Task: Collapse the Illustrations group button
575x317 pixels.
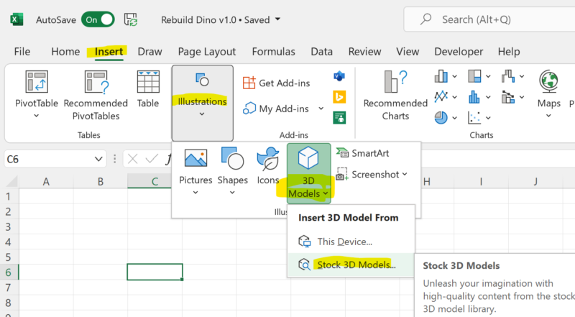Action: [202, 103]
